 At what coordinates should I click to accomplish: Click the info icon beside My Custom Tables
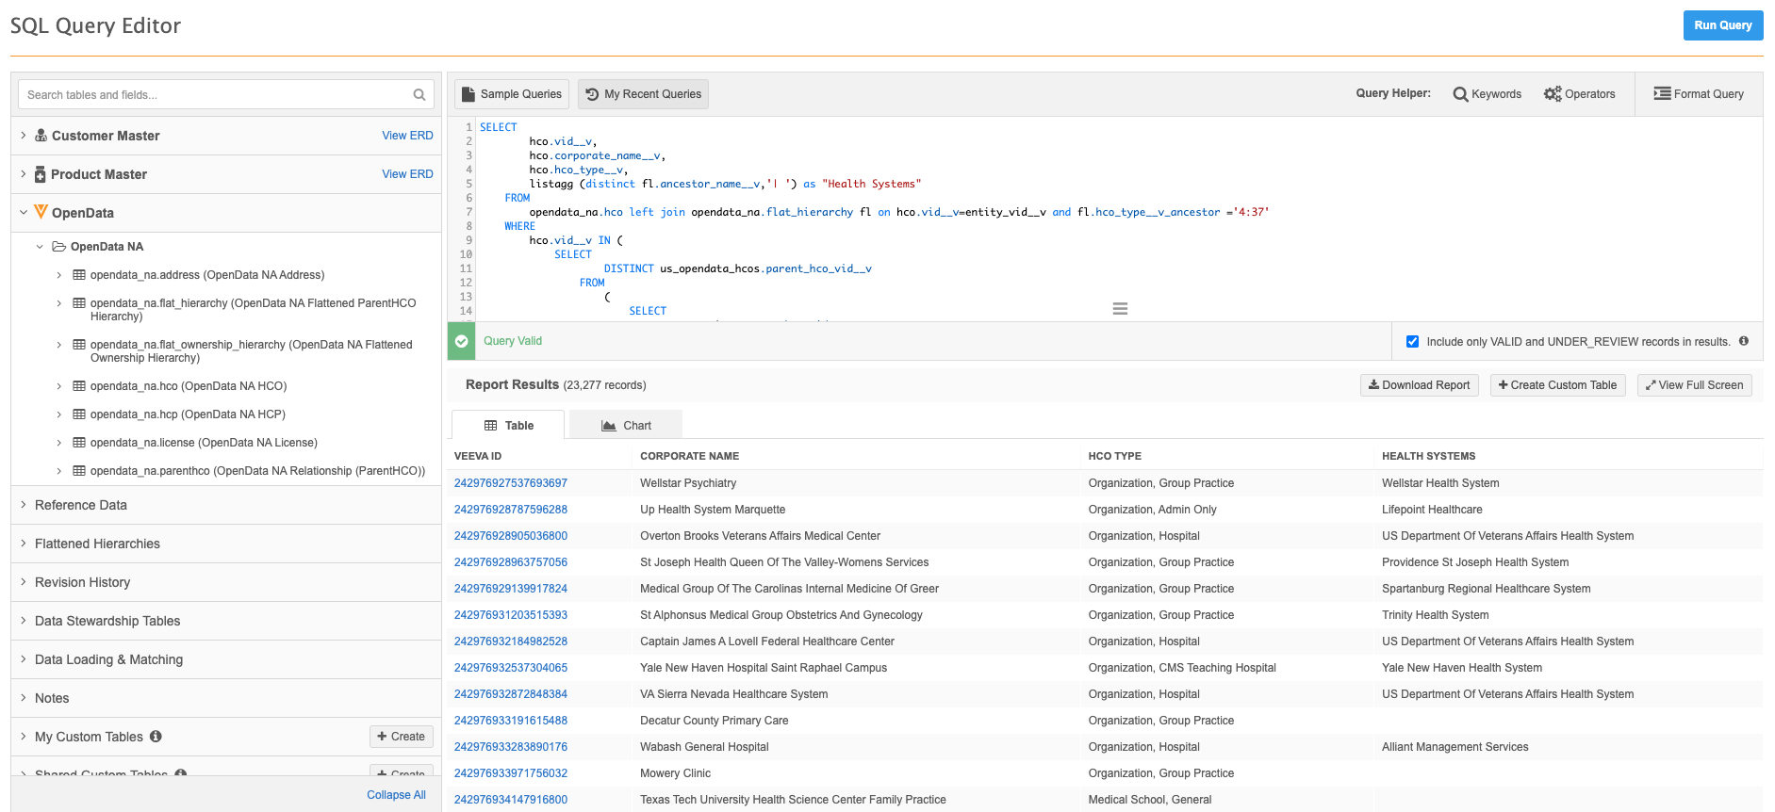click(x=156, y=737)
